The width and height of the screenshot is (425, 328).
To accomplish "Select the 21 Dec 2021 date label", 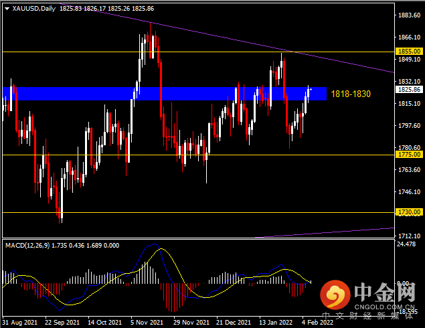I will pos(234,323).
